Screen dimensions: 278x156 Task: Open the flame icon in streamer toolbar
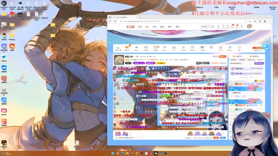click(x=221, y=47)
